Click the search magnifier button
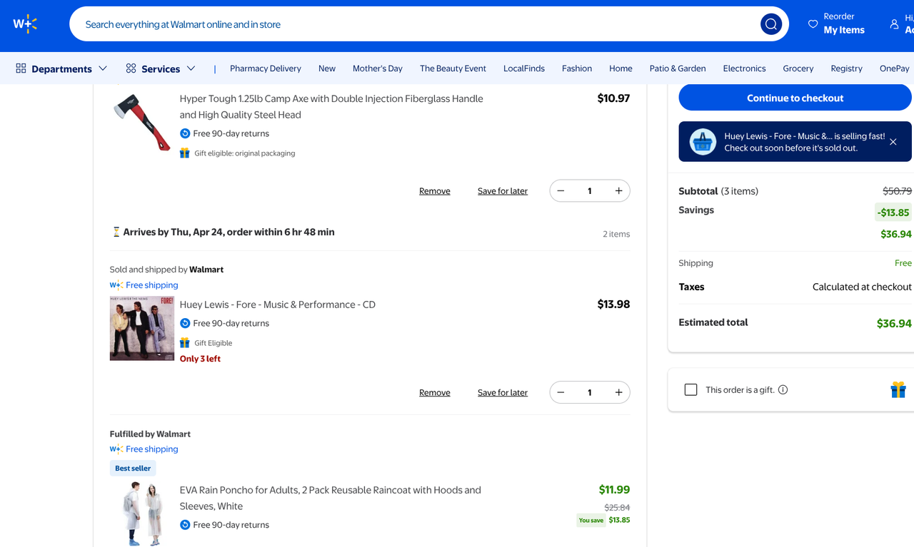This screenshot has height=547, width=914. click(770, 24)
